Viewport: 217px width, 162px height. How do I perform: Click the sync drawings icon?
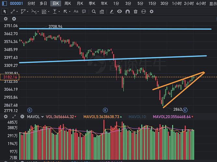tap(144, 12)
